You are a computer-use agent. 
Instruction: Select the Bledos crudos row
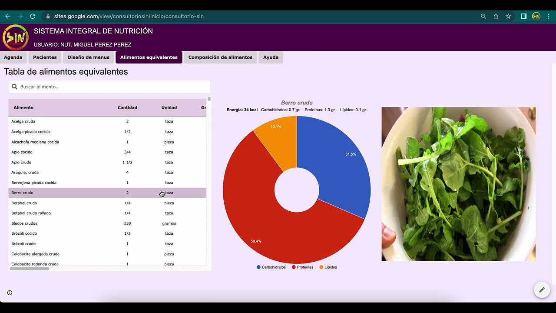[107, 223]
